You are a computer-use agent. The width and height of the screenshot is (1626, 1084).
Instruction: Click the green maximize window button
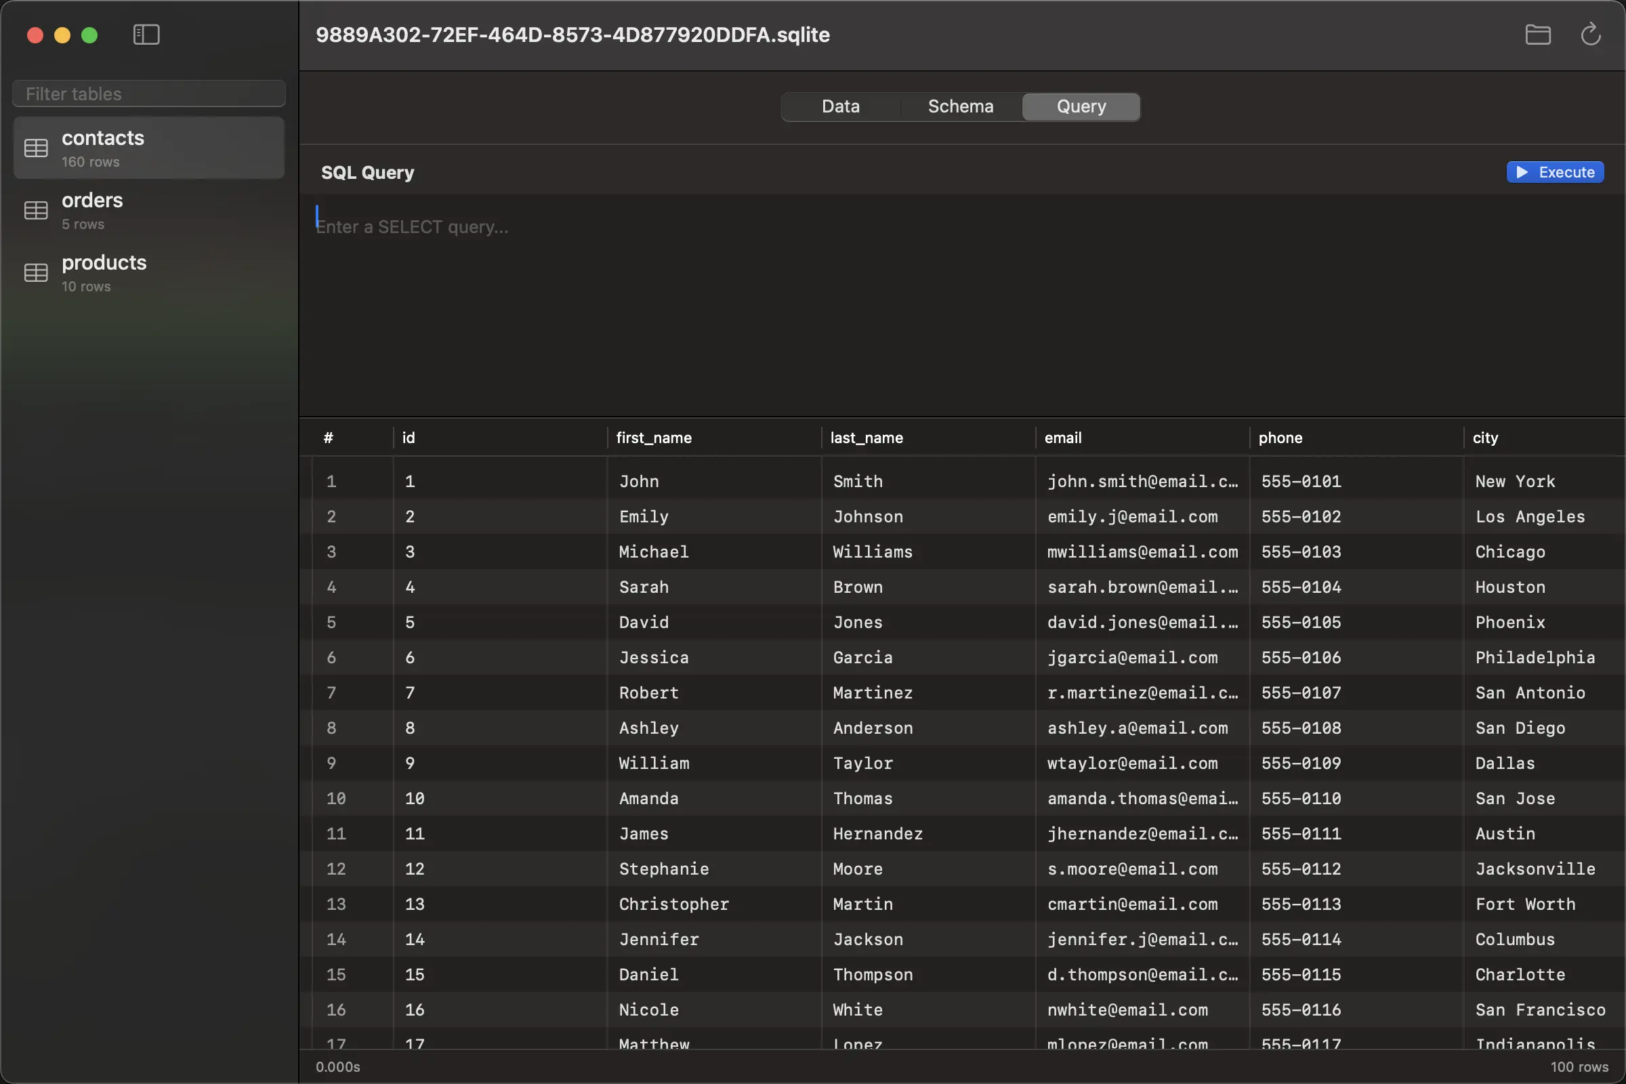89,35
